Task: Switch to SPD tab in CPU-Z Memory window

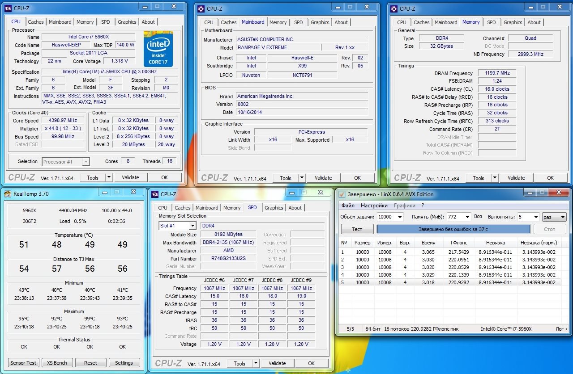Action: click(492, 22)
